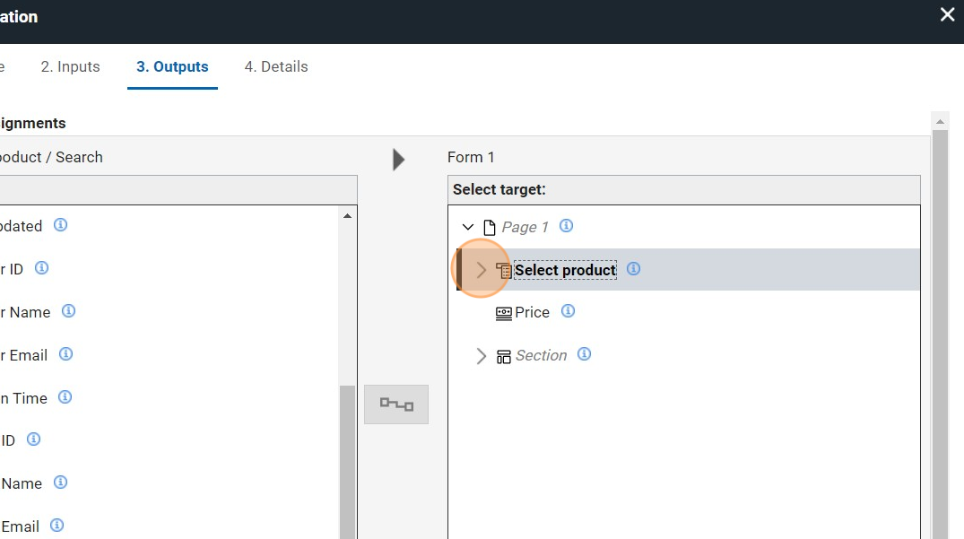Click info icon beside r Name row
Viewport: 964px width, 539px height.
click(x=68, y=311)
